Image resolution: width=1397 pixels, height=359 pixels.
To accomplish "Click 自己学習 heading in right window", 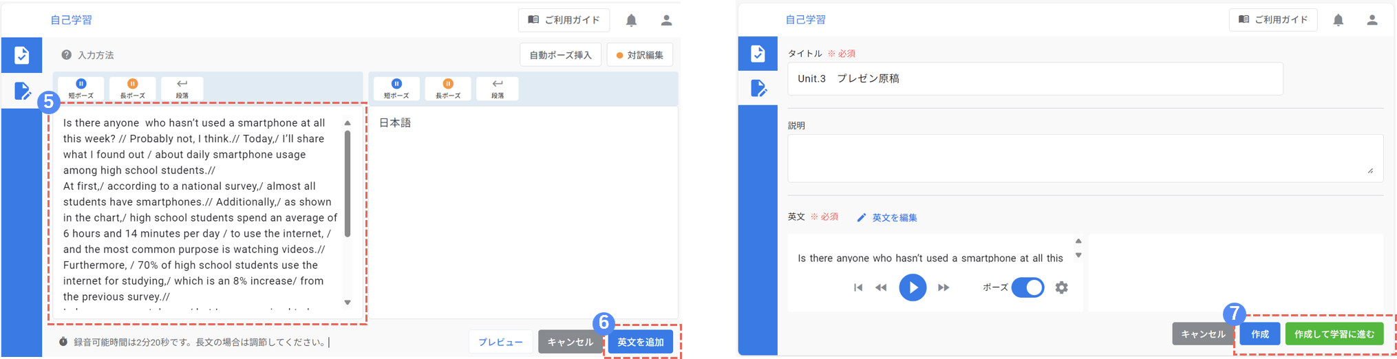I will 805,20.
